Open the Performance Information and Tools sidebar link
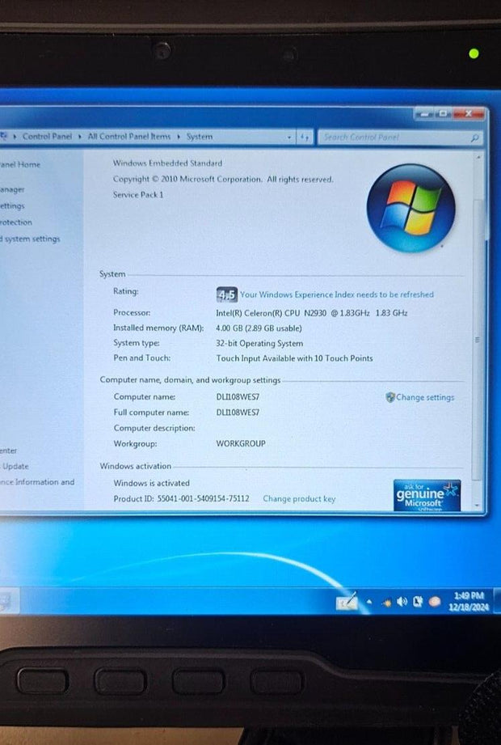 [37, 482]
